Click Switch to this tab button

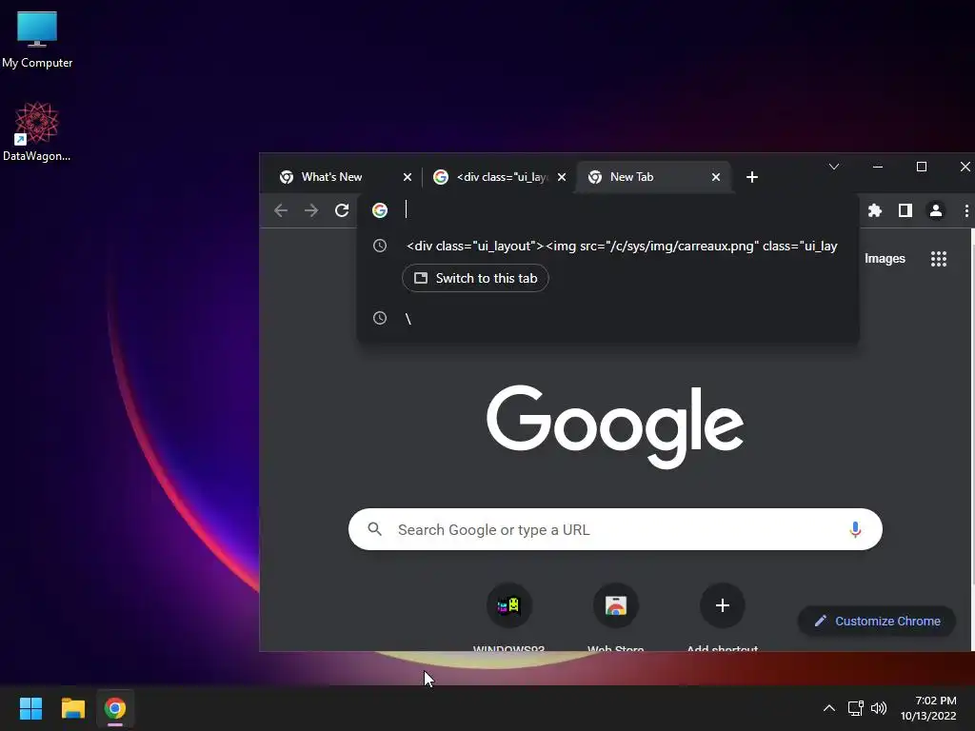(475, 278)
